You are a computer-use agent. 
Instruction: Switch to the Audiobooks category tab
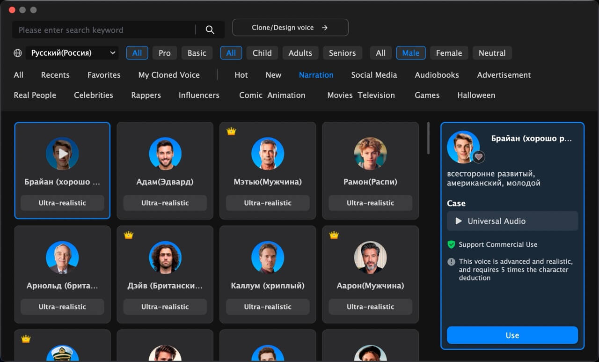437,75
